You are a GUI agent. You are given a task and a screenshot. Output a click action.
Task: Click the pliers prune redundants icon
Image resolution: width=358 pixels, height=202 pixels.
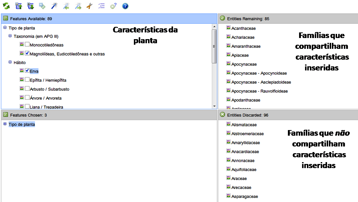tap(89, 6)
